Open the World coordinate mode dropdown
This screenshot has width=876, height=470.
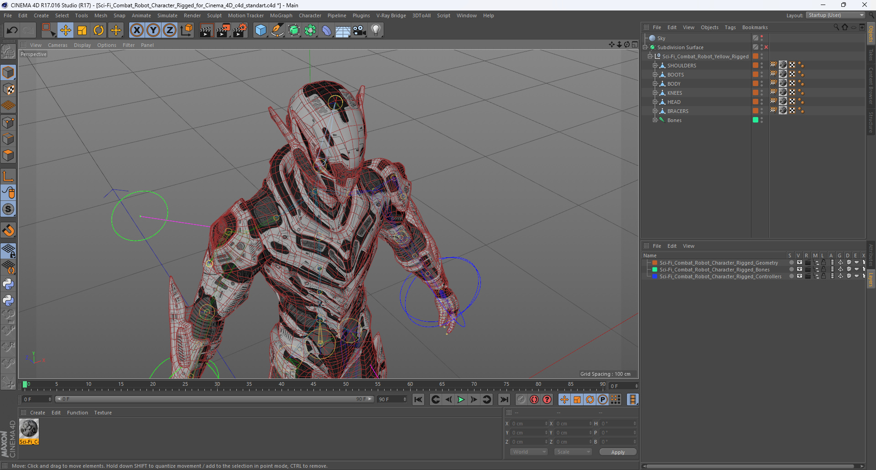point(528,452)
